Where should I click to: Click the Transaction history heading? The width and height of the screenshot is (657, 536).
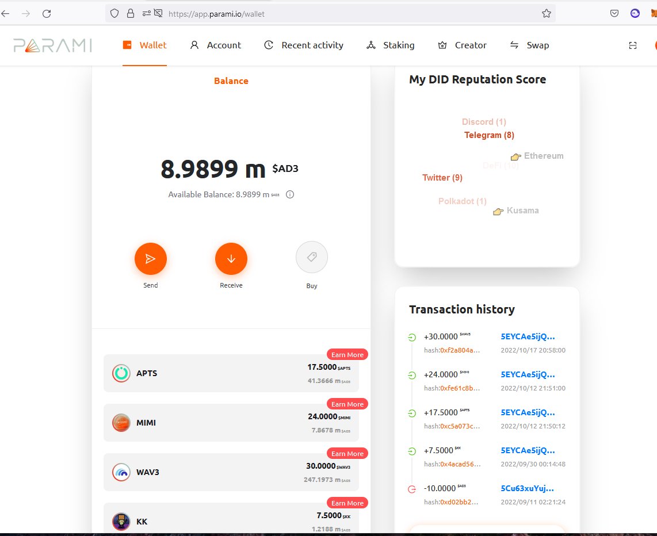pos(462,309)
